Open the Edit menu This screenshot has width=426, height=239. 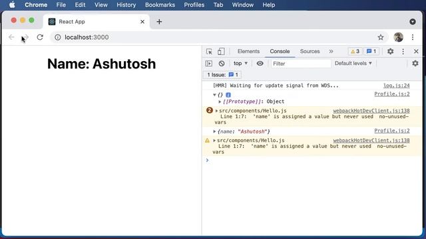pos(80,5)
